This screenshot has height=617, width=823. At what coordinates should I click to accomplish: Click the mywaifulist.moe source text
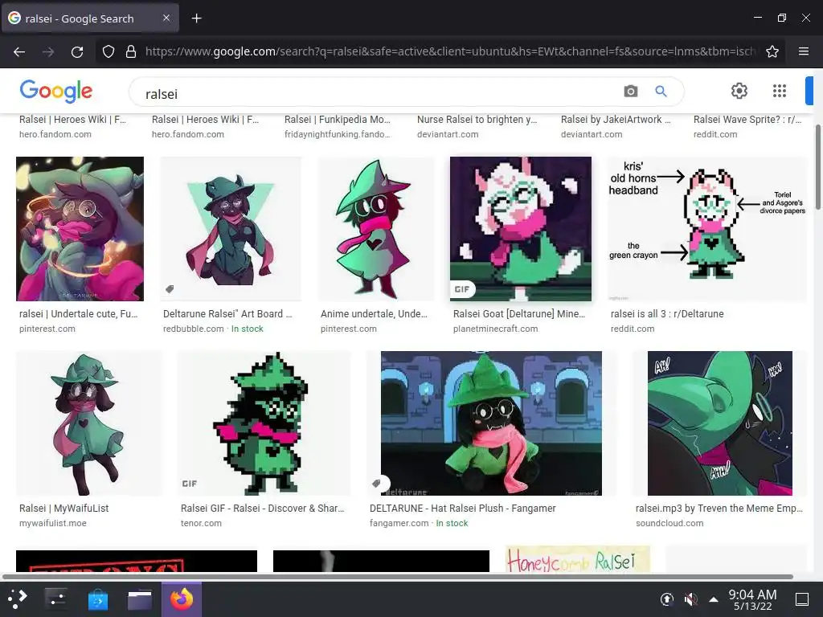[x=53, y=523]
